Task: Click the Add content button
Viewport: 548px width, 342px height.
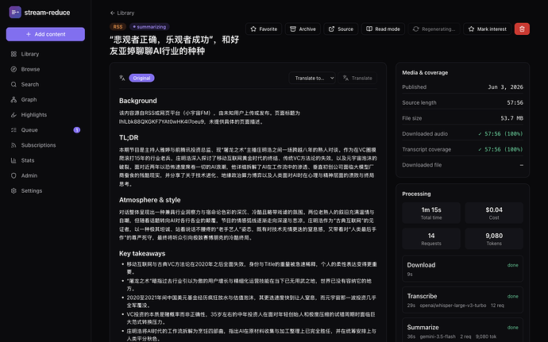Action: coord(45,34)
